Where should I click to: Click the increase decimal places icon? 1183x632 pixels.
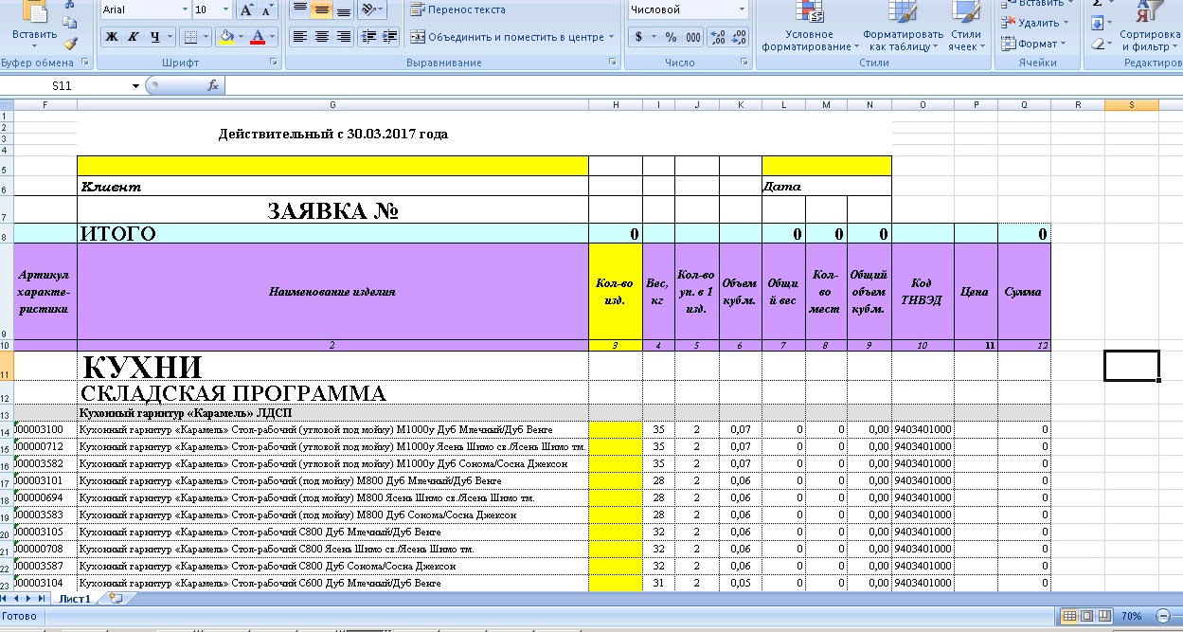click(x=717, y=37)
